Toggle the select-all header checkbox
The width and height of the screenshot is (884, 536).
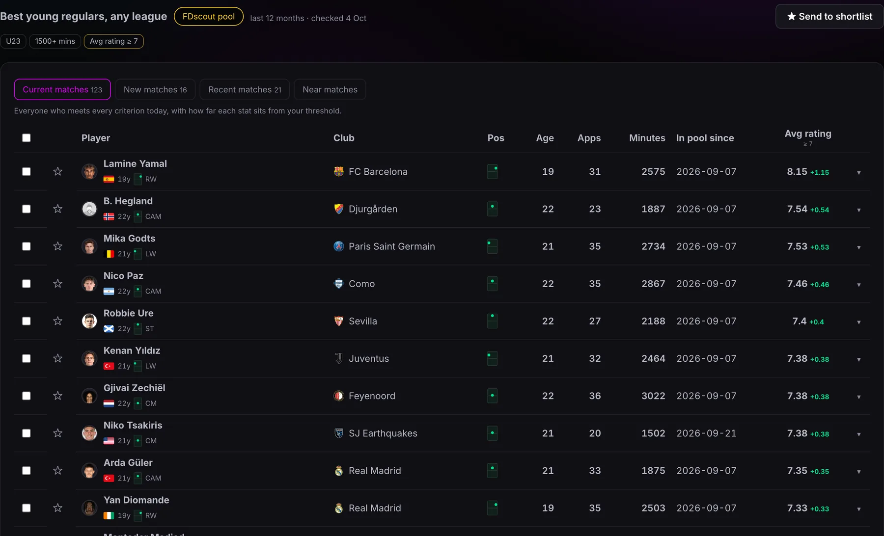27,138
